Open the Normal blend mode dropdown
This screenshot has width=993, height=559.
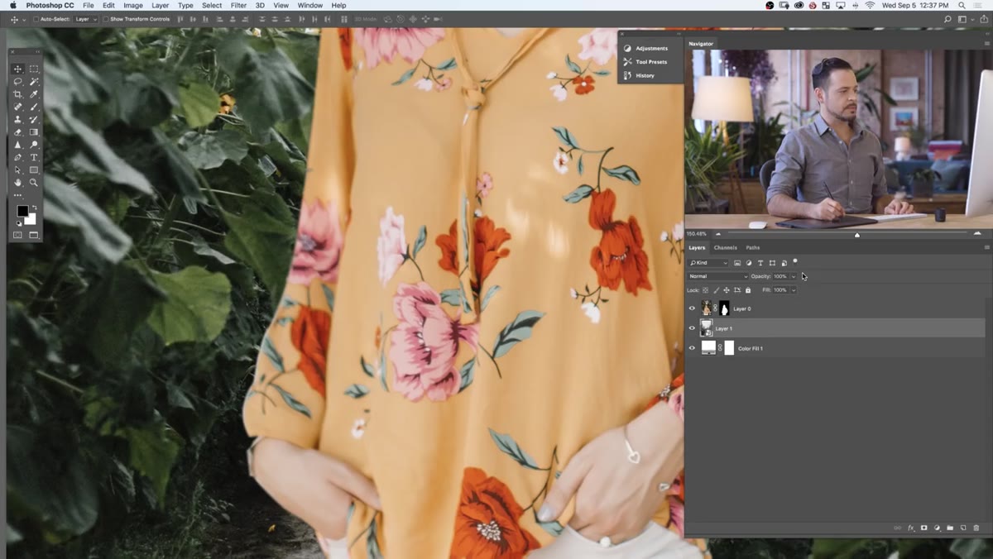(x=717, y=276)
